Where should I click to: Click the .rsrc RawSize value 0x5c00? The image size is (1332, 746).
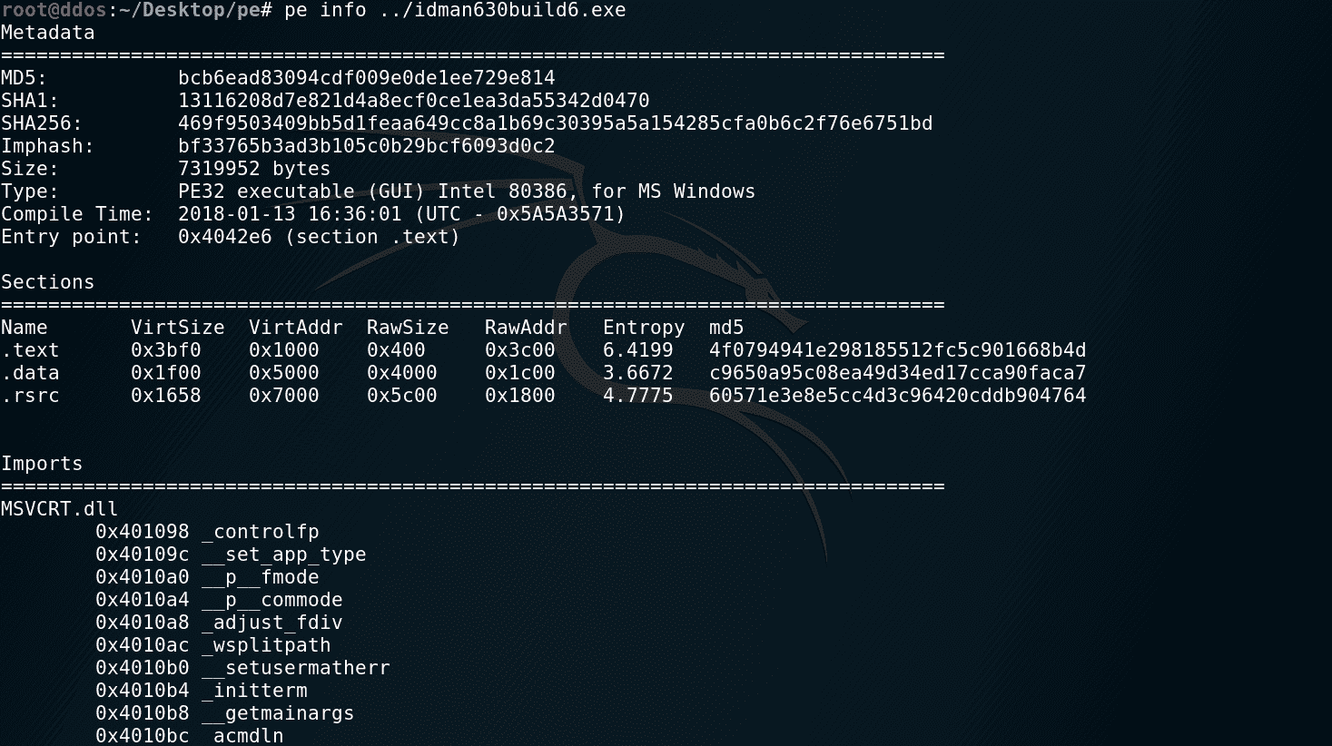coord(402,396)
